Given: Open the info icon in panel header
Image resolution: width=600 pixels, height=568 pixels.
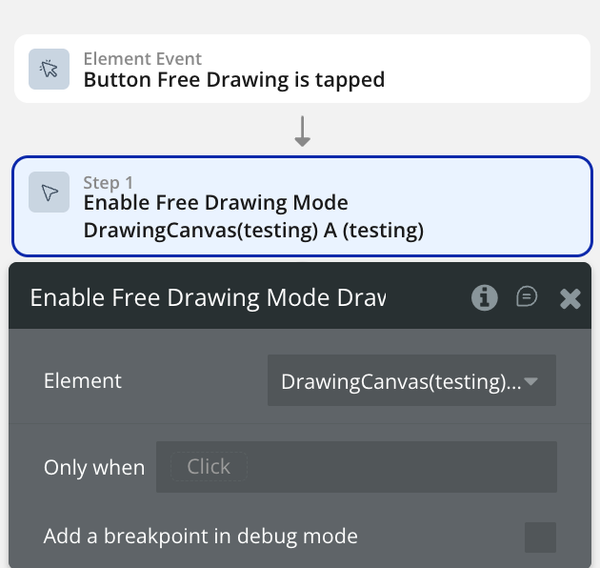Looking at the screenshot, I should [485, 297].
